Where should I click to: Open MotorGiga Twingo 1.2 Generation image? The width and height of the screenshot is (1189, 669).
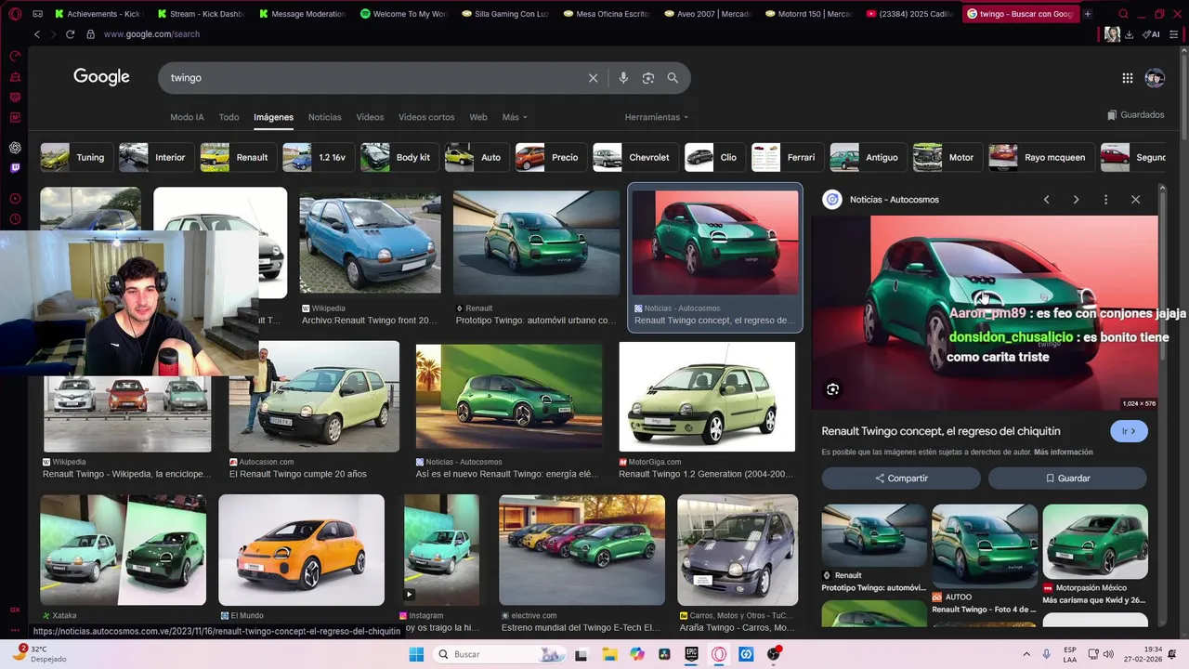click(707, 397)
